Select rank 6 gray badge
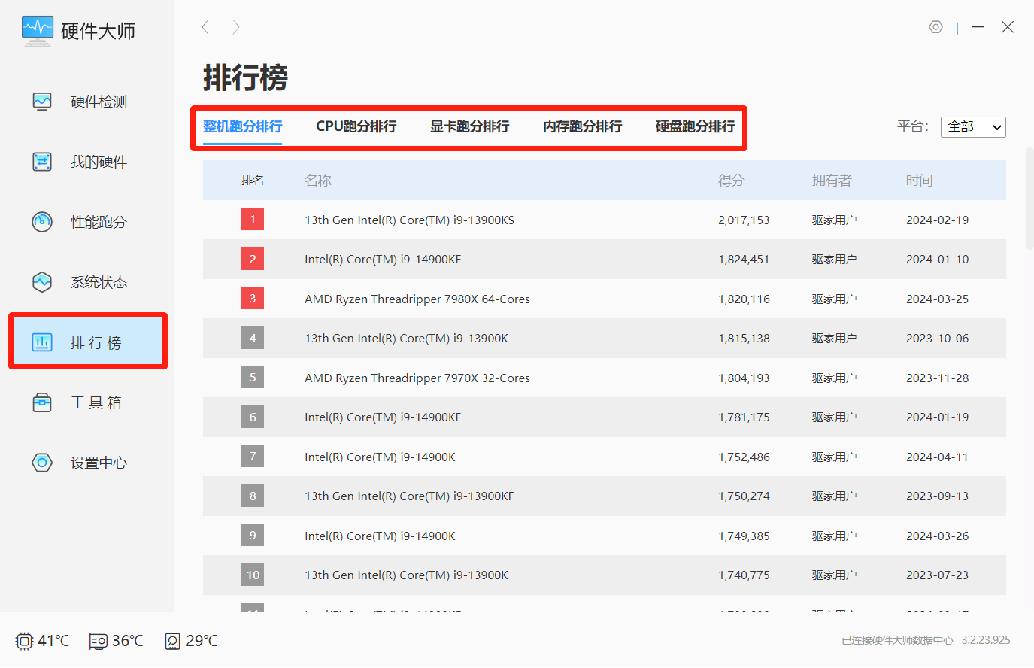1034x668 pixels. [253, 417]
